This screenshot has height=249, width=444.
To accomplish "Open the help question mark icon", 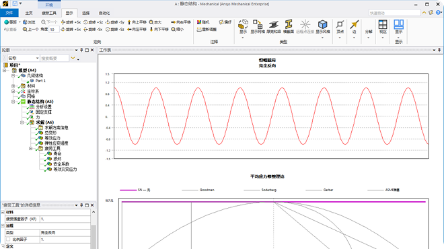I will pos(438,13).
